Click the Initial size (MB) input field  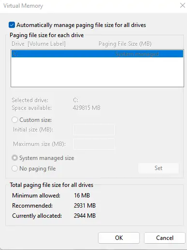click(94, 130)
